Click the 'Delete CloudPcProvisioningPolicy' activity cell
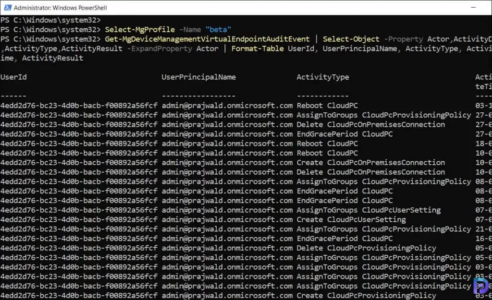The image size is (492, 300). click(366, 248)
